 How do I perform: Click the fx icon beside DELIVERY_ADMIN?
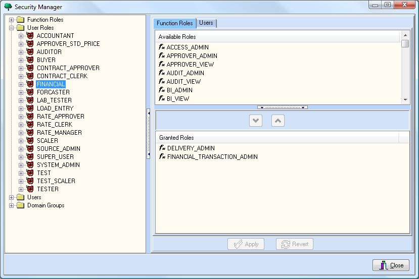[x=162, y=148]
